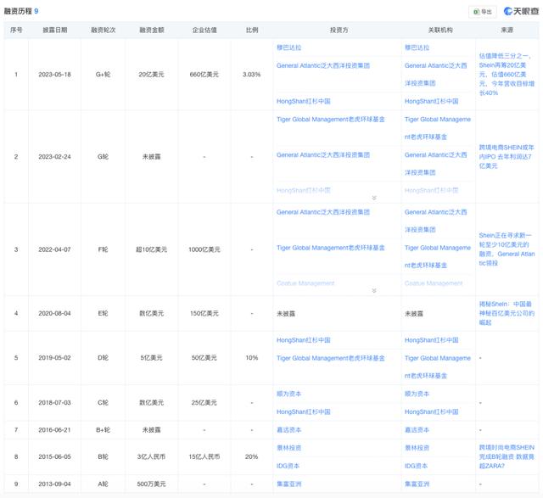Screen dimensions: 543x498
Task: Open 顺为资本 in the 关联机构 column
Action: point(417,394)
